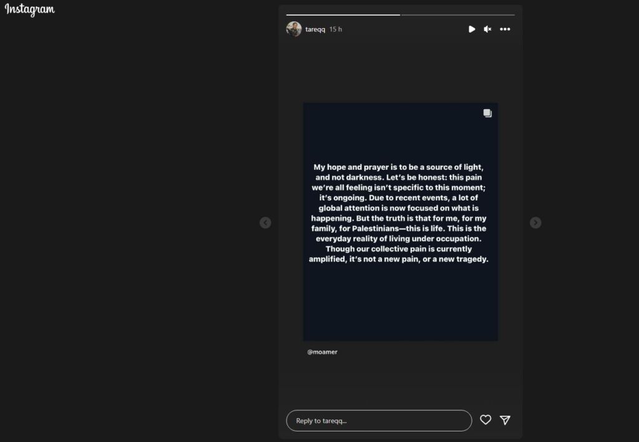Share story using the paper plane icon
Screen dimensions: 639x442
pyautogui.click(x=505, y=420)
